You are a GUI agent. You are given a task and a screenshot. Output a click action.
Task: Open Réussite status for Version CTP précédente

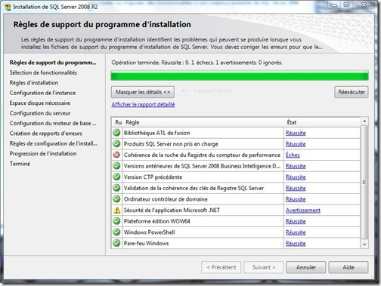(296, 177)
